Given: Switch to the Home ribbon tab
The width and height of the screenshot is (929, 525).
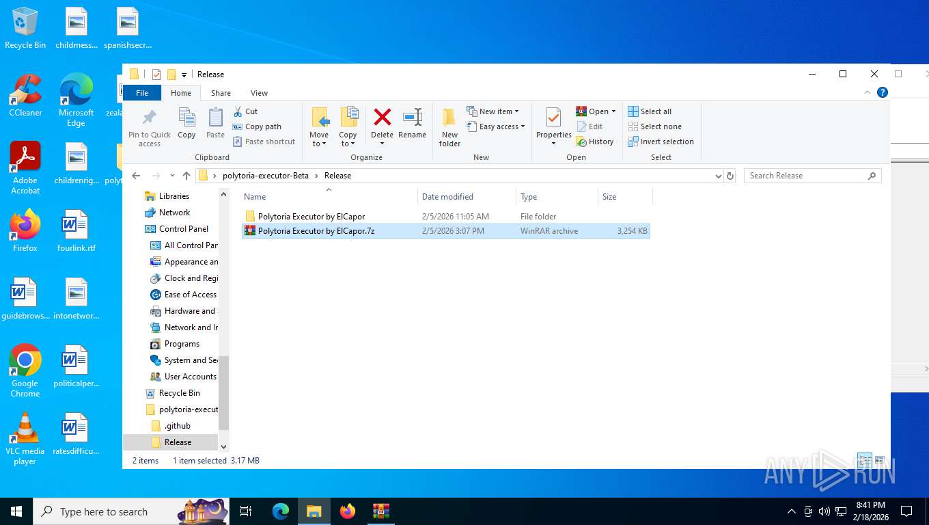Looking at the screenshot, I should pyautogui.click(x=181, y=93).
